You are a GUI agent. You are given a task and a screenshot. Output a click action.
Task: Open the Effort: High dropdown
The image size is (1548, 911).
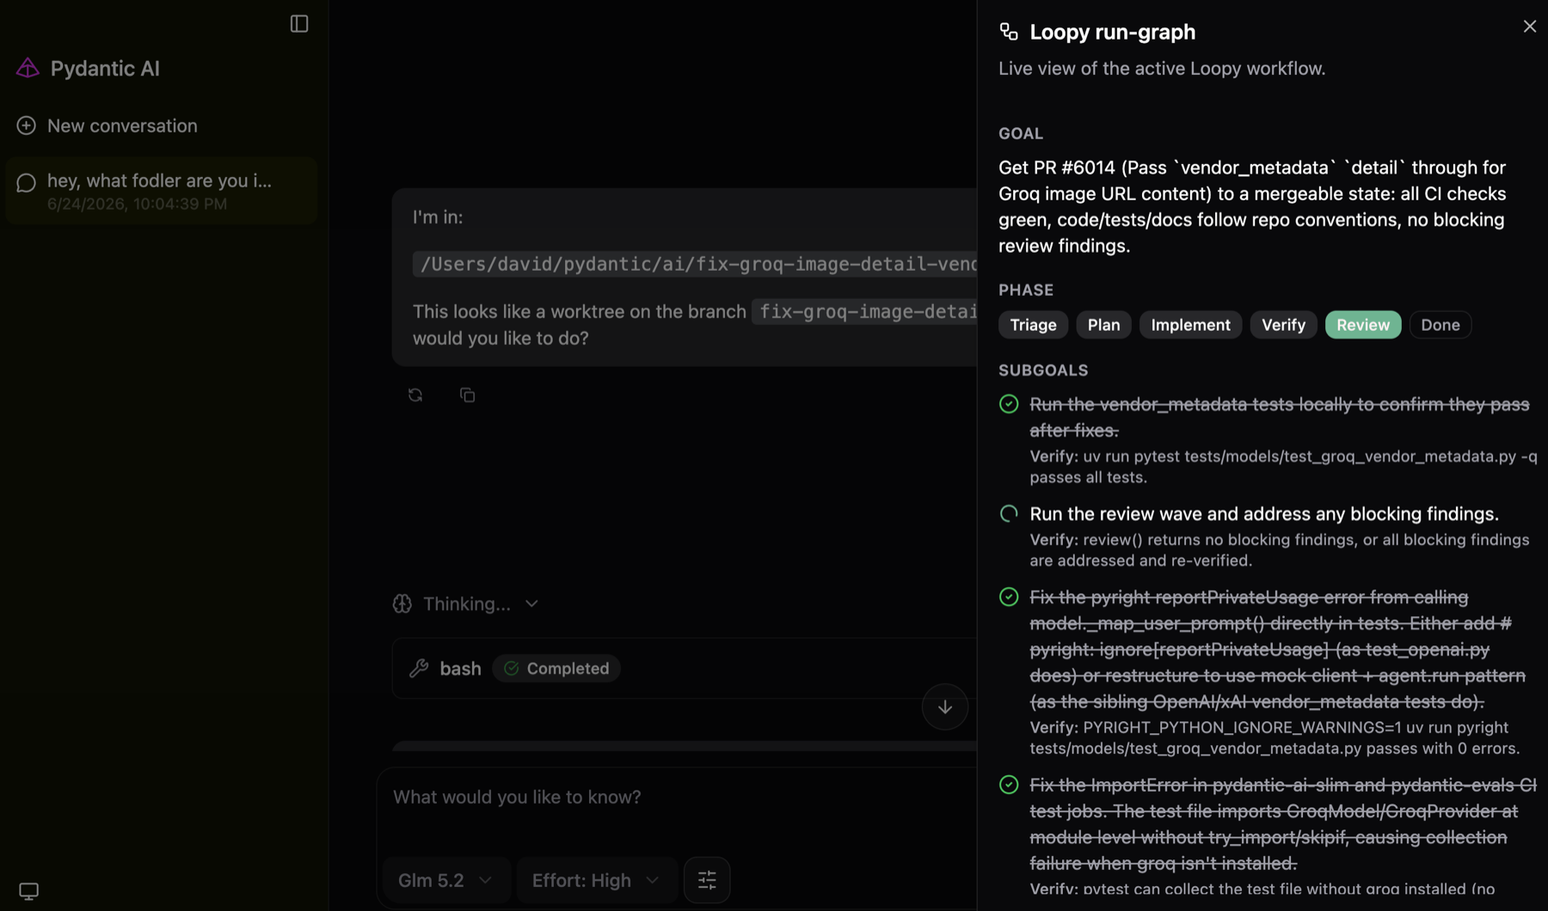[595, 880]
